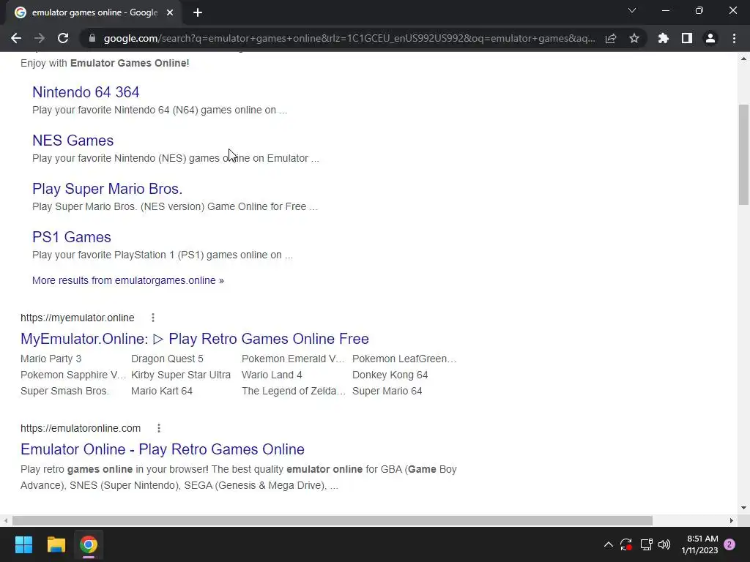Image resolution: width=750 pixels, height=562 pixels.
Task: Click Wario Land 4 text
Action: tap(272, 375)
